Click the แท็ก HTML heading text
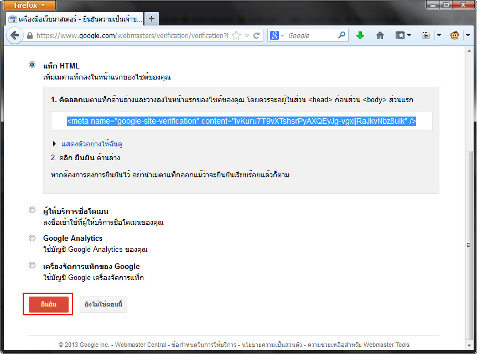The width and height of the screenshot is (477, 354). pyautogui.click(x=61, y=66)
